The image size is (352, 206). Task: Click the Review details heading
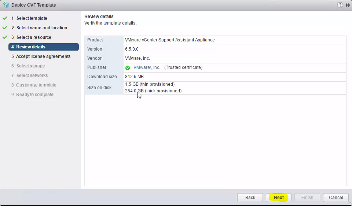point(99,16)
